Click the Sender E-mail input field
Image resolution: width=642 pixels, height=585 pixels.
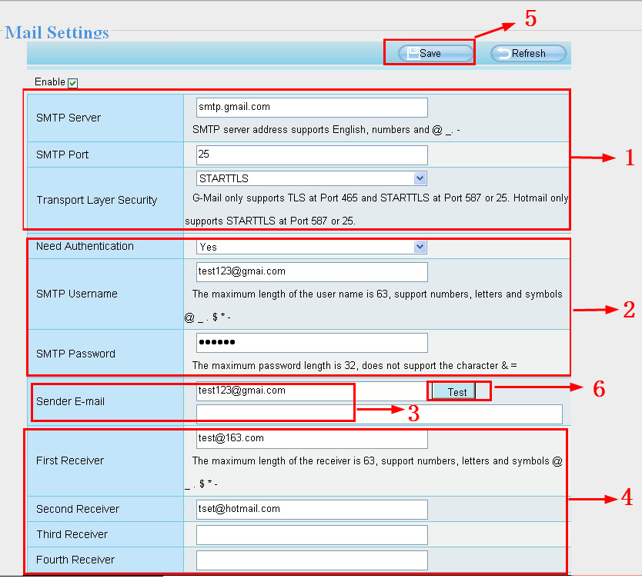click(312, 391)
